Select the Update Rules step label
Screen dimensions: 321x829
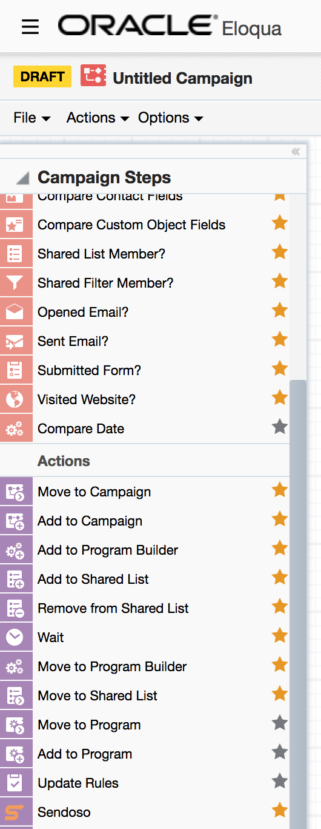(78, 783)
